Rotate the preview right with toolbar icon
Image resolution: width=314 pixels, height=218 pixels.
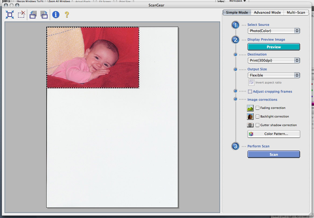pos(44,15)
